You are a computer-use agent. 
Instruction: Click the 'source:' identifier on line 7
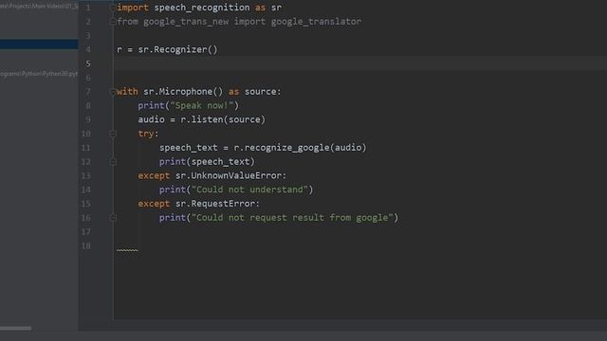pos(263,92)
